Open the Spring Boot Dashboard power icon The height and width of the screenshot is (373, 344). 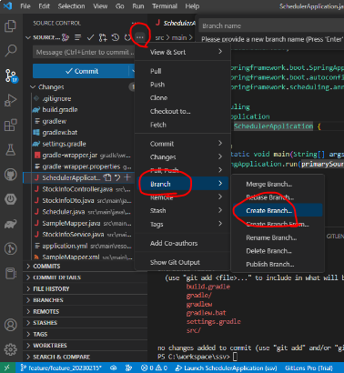pyautogui.click(x=11, y=199)
